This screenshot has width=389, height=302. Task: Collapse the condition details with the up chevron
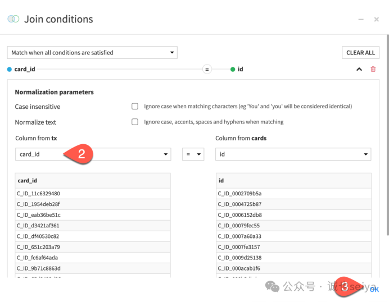coord(359,69)
